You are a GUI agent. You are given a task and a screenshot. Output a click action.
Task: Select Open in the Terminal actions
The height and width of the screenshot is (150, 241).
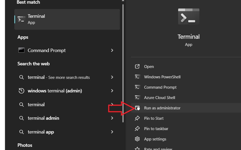click(149, 67)
